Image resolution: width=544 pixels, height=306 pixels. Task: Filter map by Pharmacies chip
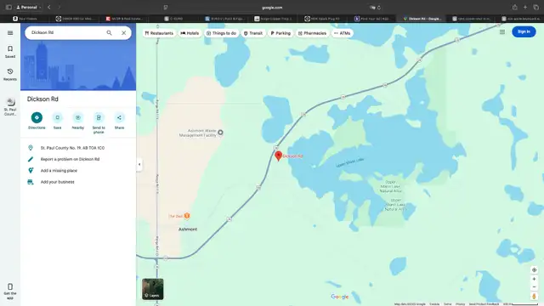tap(312, 33)
